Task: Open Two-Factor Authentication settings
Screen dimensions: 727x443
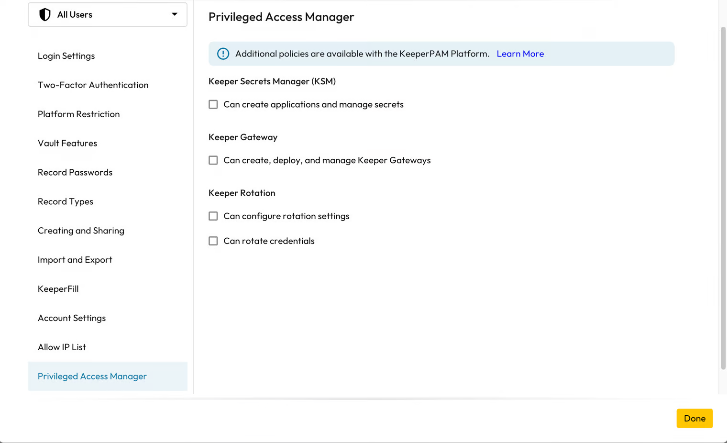Action: 93,85
